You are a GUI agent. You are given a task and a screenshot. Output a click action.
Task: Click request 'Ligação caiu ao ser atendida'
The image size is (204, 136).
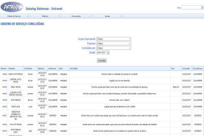(120, 81)
